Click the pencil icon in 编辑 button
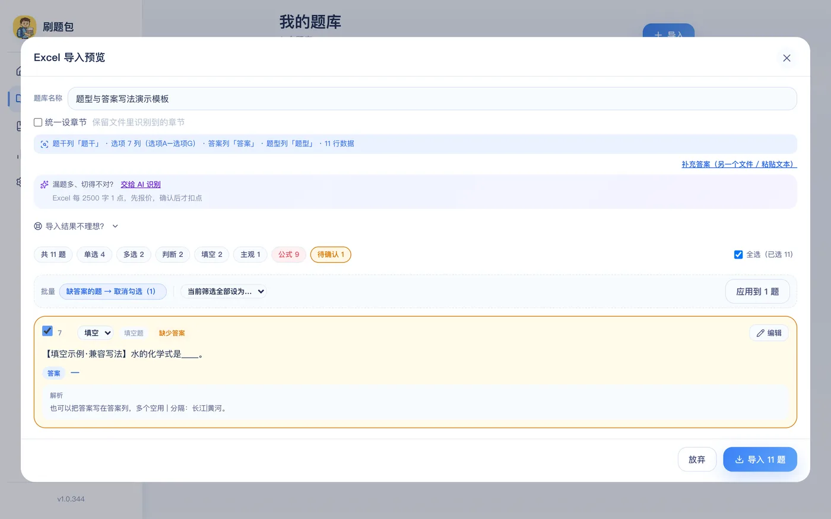 pyautogui.click(x=760, y=333)
